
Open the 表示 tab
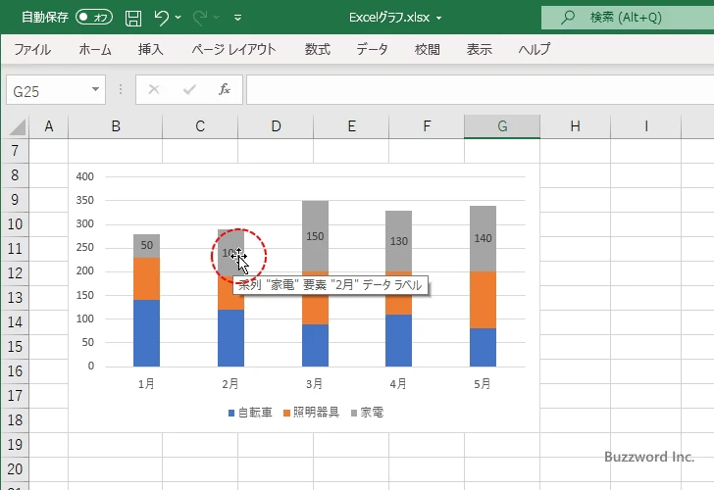479,49
